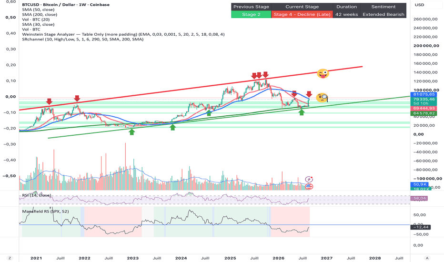
Task: Click the Sentiment table header
Action: click(x=383, y=7)
